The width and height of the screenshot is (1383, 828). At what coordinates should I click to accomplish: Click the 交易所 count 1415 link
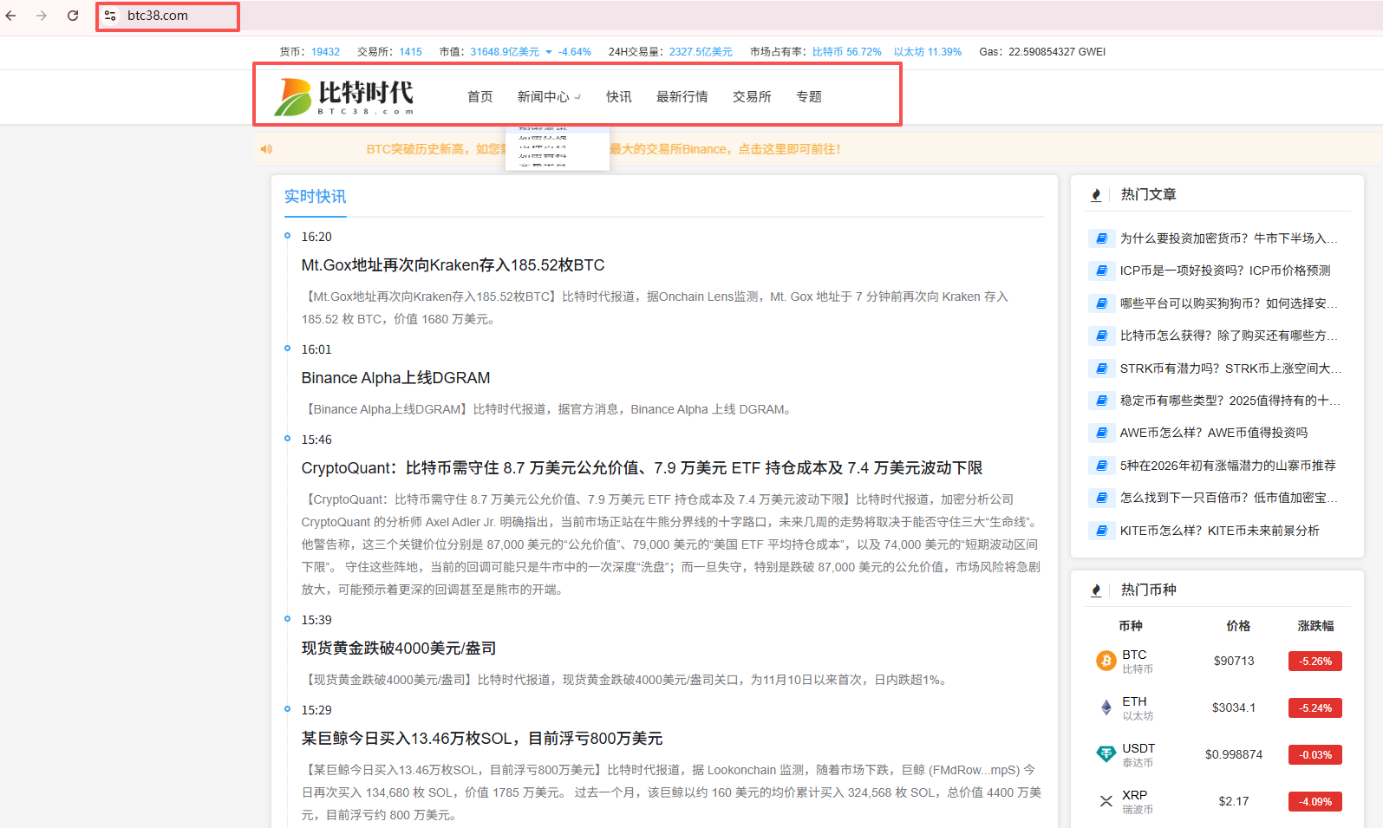click(x=410, y=52)
